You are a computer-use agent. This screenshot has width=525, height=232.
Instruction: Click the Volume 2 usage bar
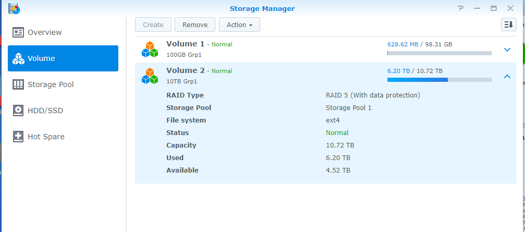point(439,80)
